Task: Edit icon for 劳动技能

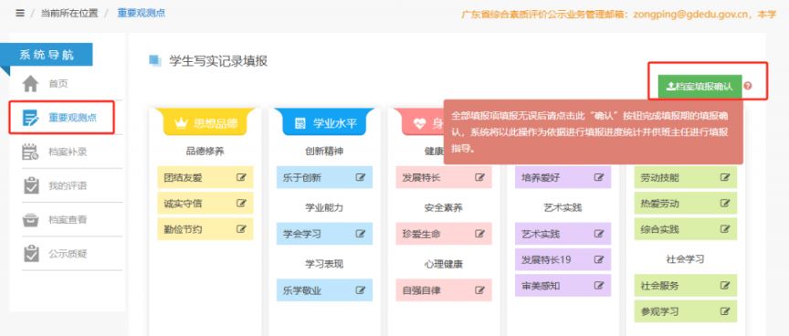Action: tap(725, 177)
